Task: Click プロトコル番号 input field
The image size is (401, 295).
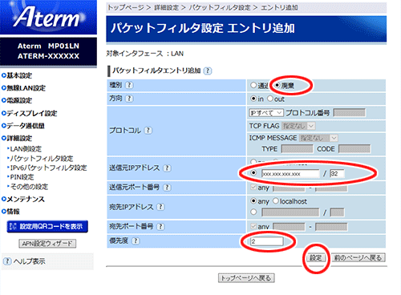Action: point(350,113)
